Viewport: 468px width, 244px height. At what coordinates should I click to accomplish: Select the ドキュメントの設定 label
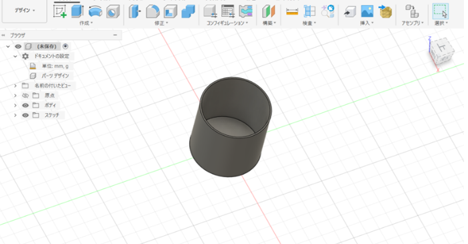(52, 56)
